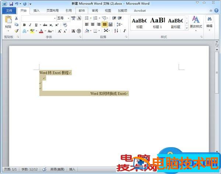Click 更改样式 Change Styles button
The image size is (221, 174).
[196, 24]
